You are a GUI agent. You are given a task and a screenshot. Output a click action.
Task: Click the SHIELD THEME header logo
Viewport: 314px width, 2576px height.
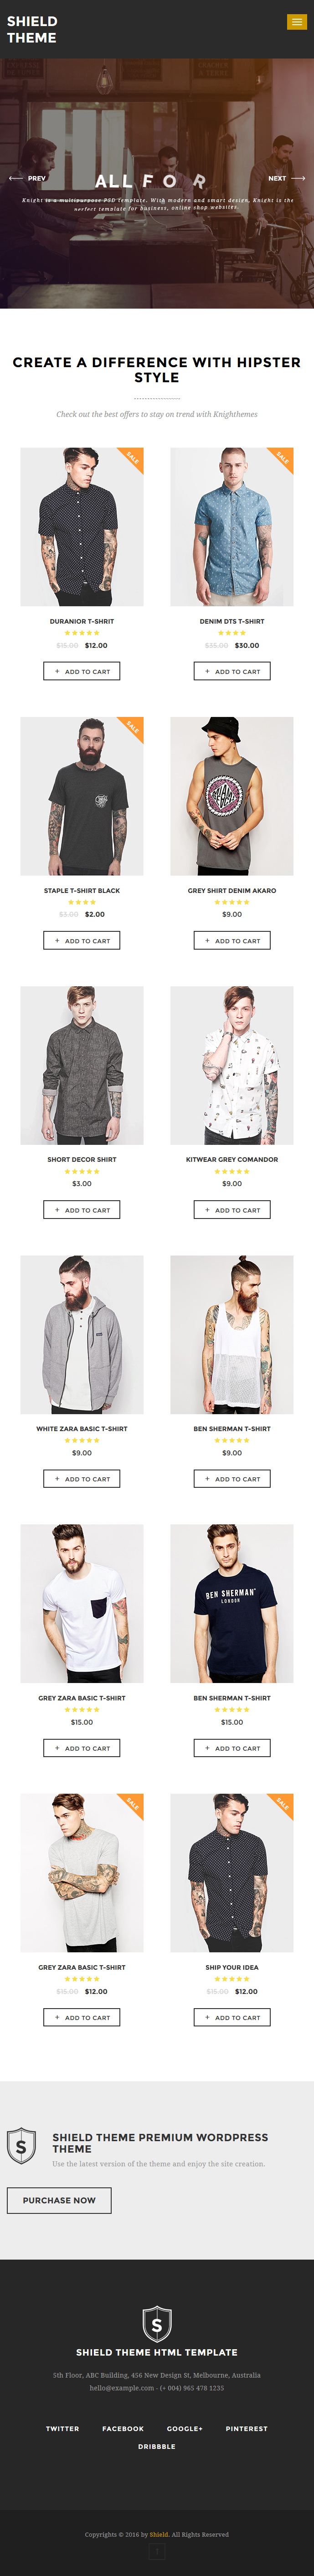point(32,29)
